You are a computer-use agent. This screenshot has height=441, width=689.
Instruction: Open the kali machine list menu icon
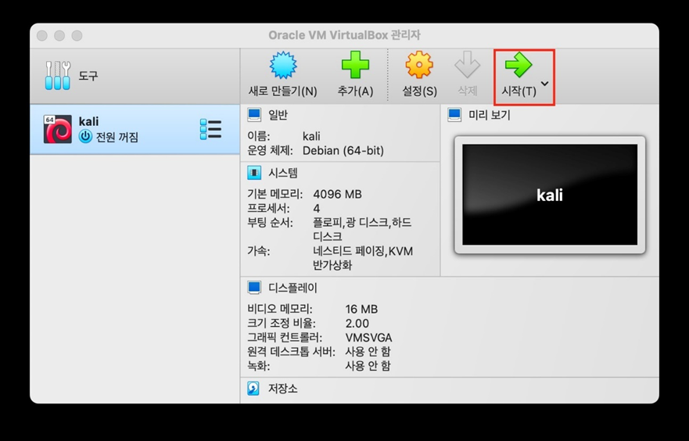tap(210, 129)
